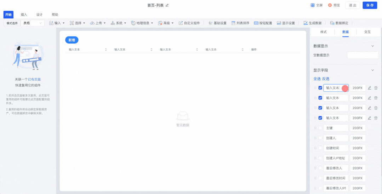Viewport: 382px width, 194px height.
Task: Grab the drag handle of 最后修改时间 row
Action: 315,178
